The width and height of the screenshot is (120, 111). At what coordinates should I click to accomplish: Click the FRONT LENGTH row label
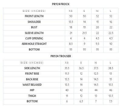(34, 16)
